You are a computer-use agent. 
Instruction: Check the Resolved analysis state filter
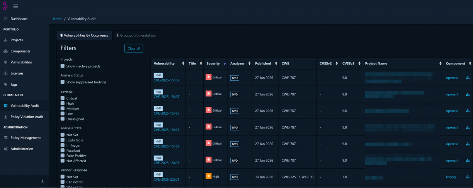(63, 151)
